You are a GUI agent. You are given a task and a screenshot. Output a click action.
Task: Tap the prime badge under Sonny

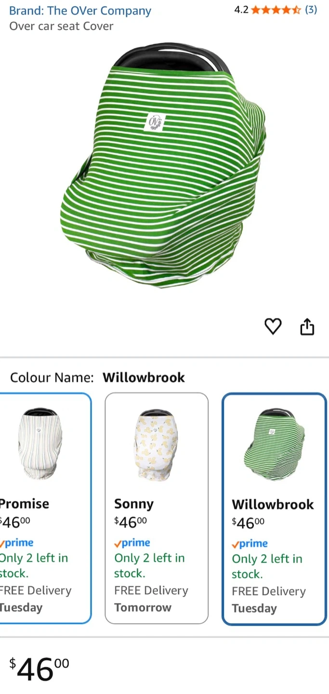[x=132, y=543]
